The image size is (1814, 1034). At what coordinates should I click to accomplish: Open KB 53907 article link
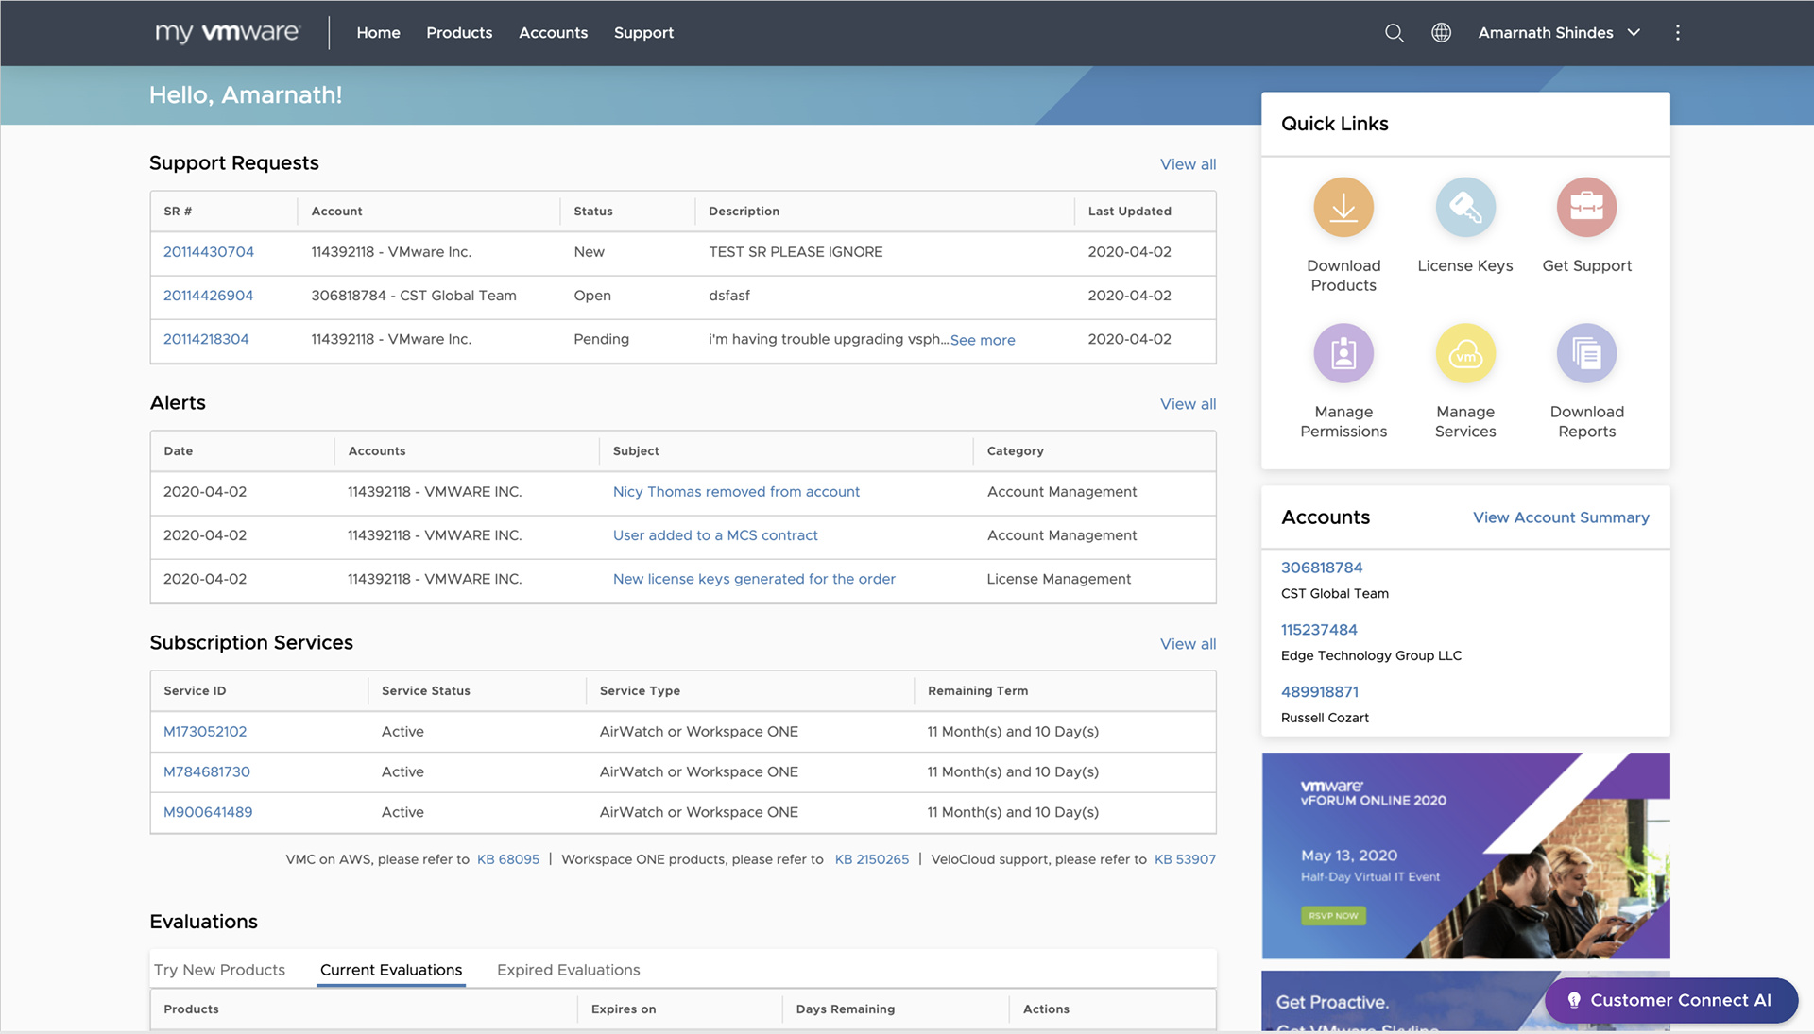click(x=1185, y=859)
